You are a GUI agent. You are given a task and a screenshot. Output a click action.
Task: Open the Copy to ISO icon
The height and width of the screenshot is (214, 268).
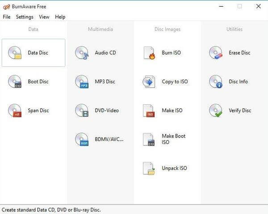pos(149,81)
